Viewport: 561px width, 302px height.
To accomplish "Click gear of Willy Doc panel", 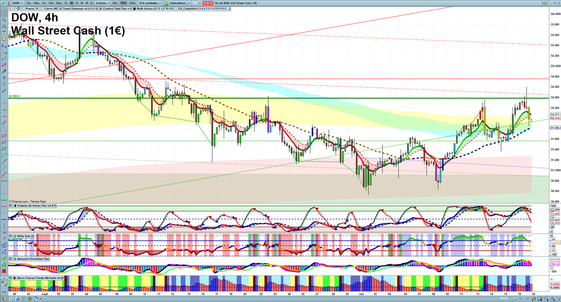I will coord(10,236).
